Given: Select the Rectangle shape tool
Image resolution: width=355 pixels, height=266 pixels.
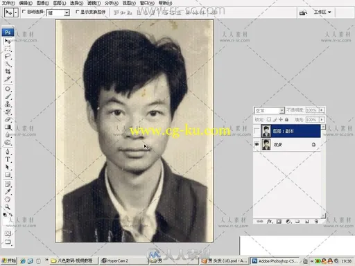Looking at the screenshot, I should (8, 175).
